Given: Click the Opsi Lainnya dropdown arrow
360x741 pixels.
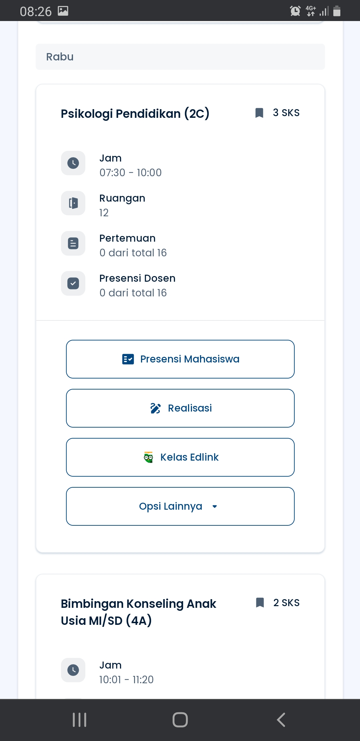Looking at the screenshot, I should click(215, 507).
